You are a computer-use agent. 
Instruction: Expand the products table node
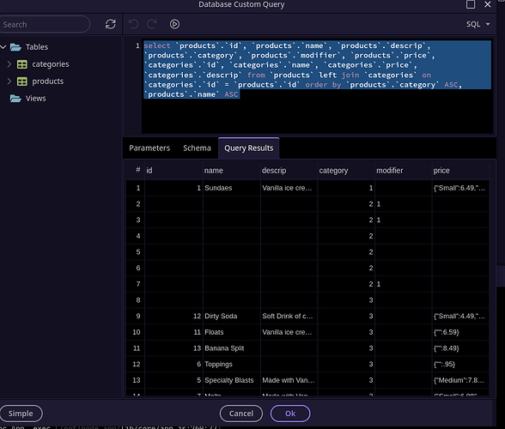pyautogui.click(x=9, y=82)
